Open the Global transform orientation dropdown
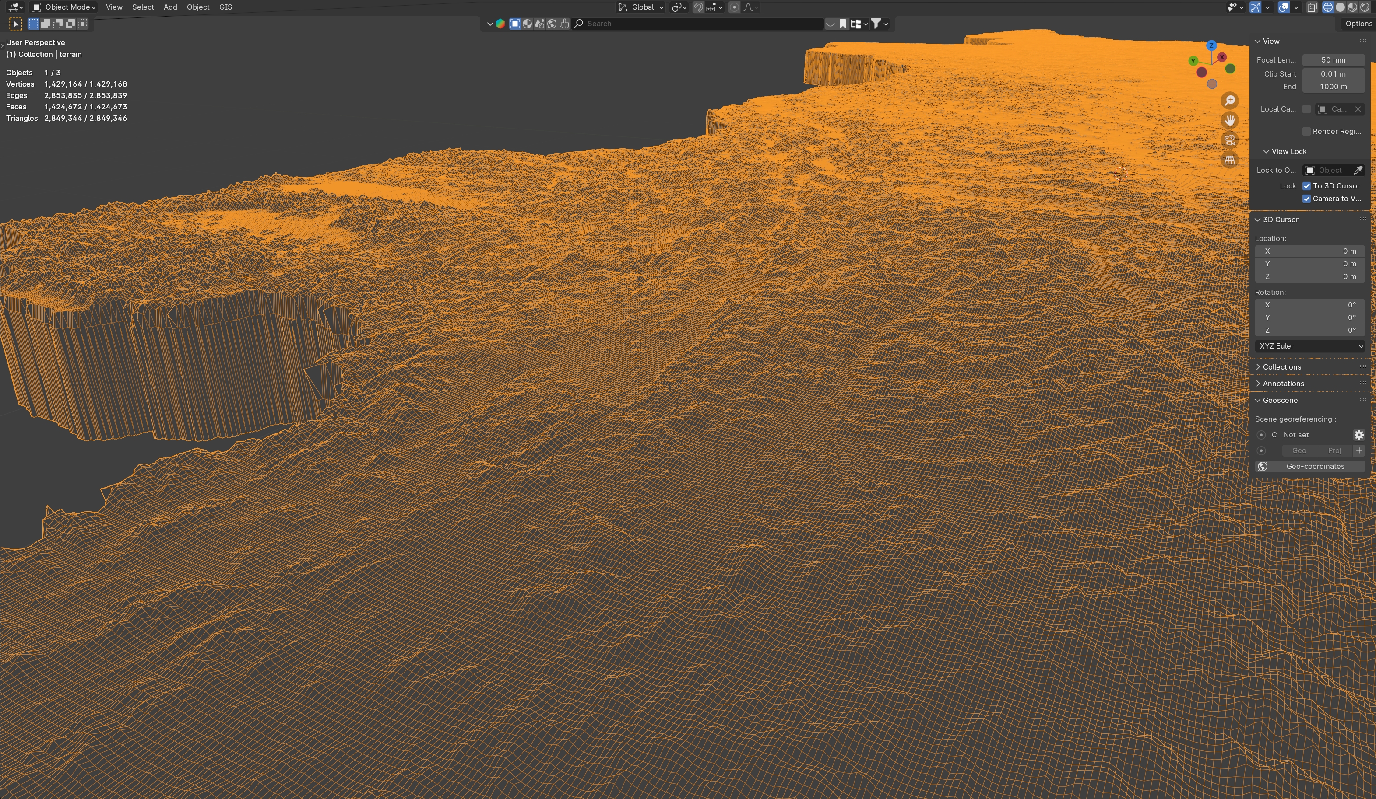Viewport: 1376px width, 799px height. tap(641, 7)
